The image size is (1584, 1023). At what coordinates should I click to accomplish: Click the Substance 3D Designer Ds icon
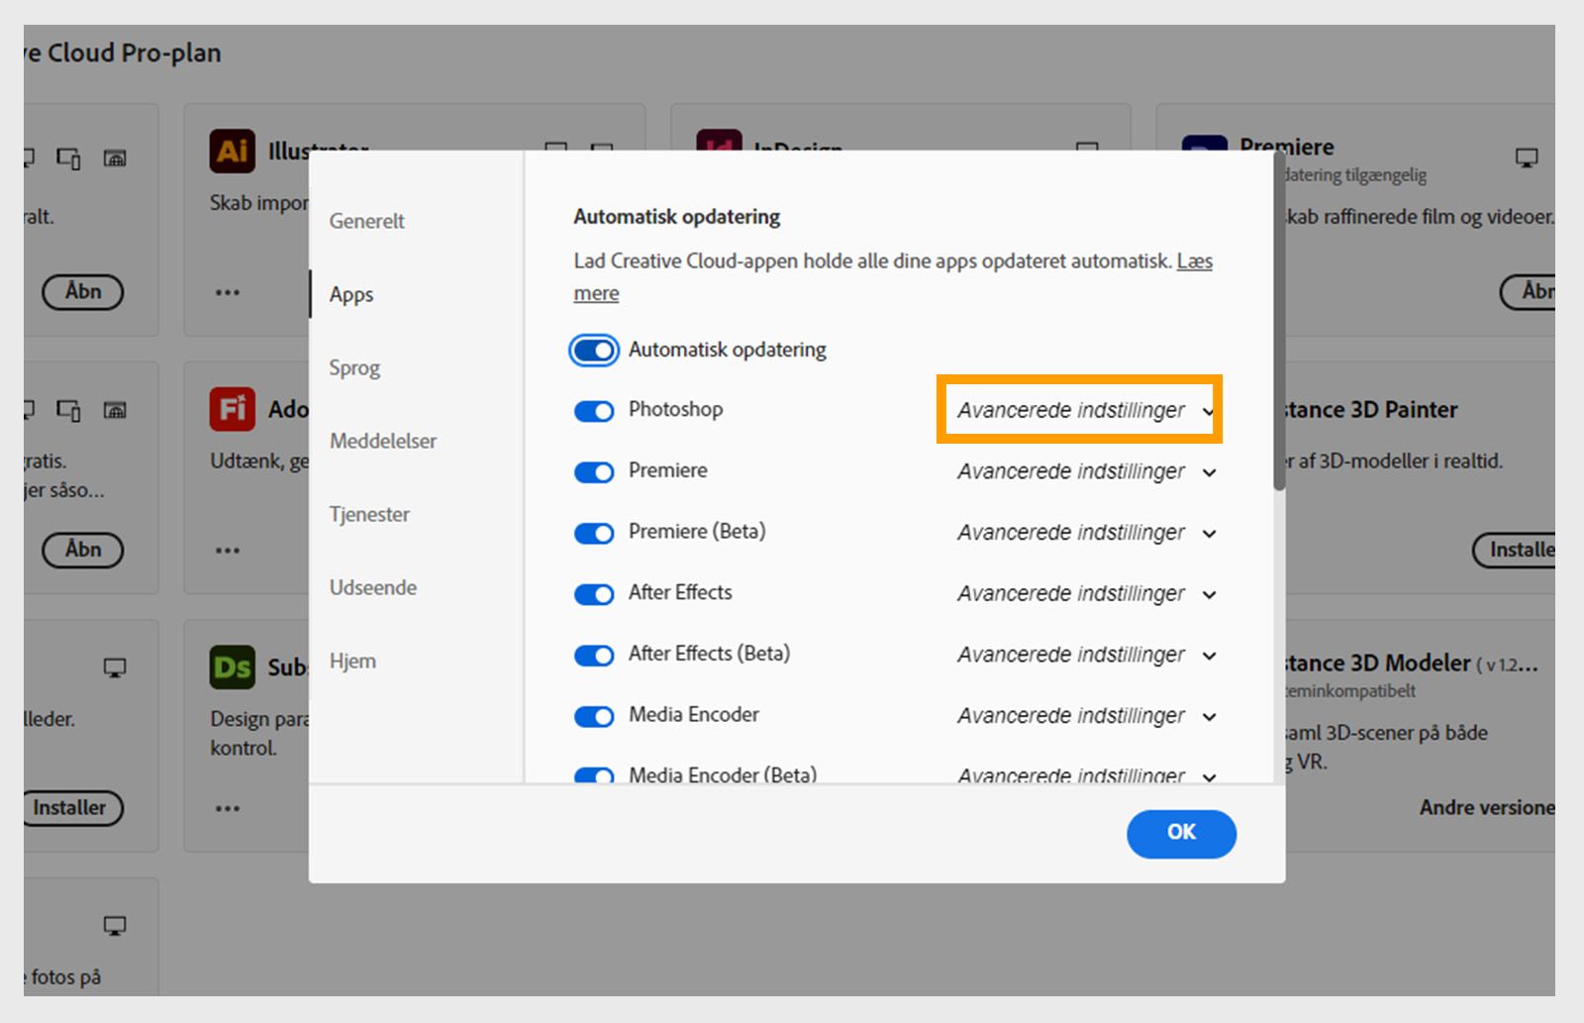pos(233,667)
